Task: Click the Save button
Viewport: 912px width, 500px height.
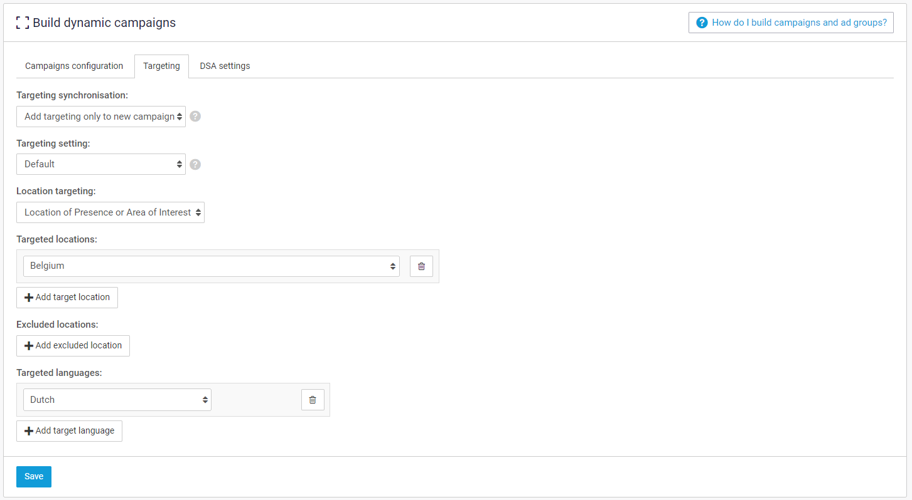Action: click(x=34, y=476)
